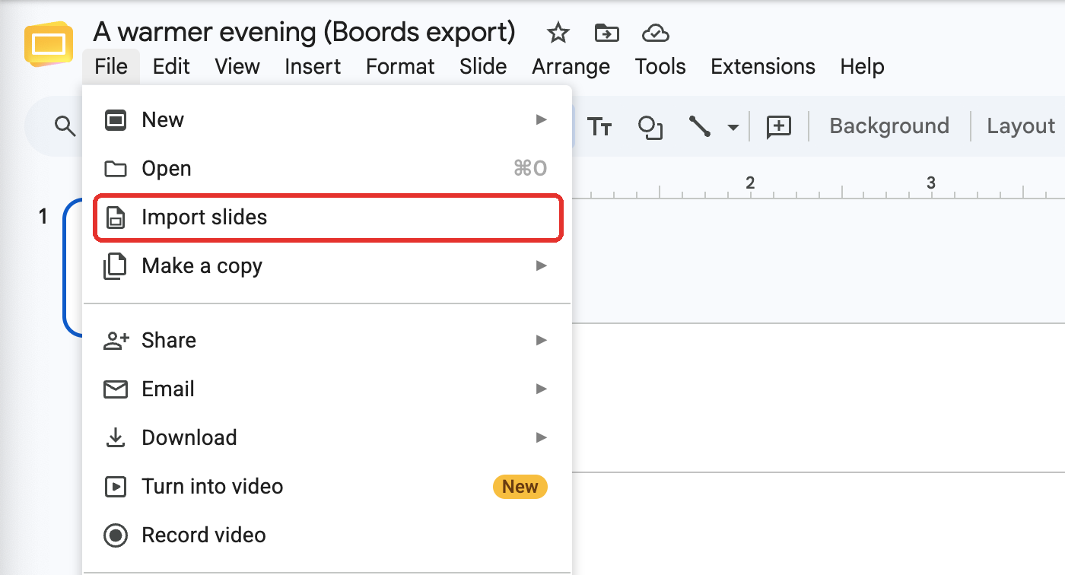Open the line type dropdown arrow
This screenshot has height=575, width=1065.
coord(733,127)
